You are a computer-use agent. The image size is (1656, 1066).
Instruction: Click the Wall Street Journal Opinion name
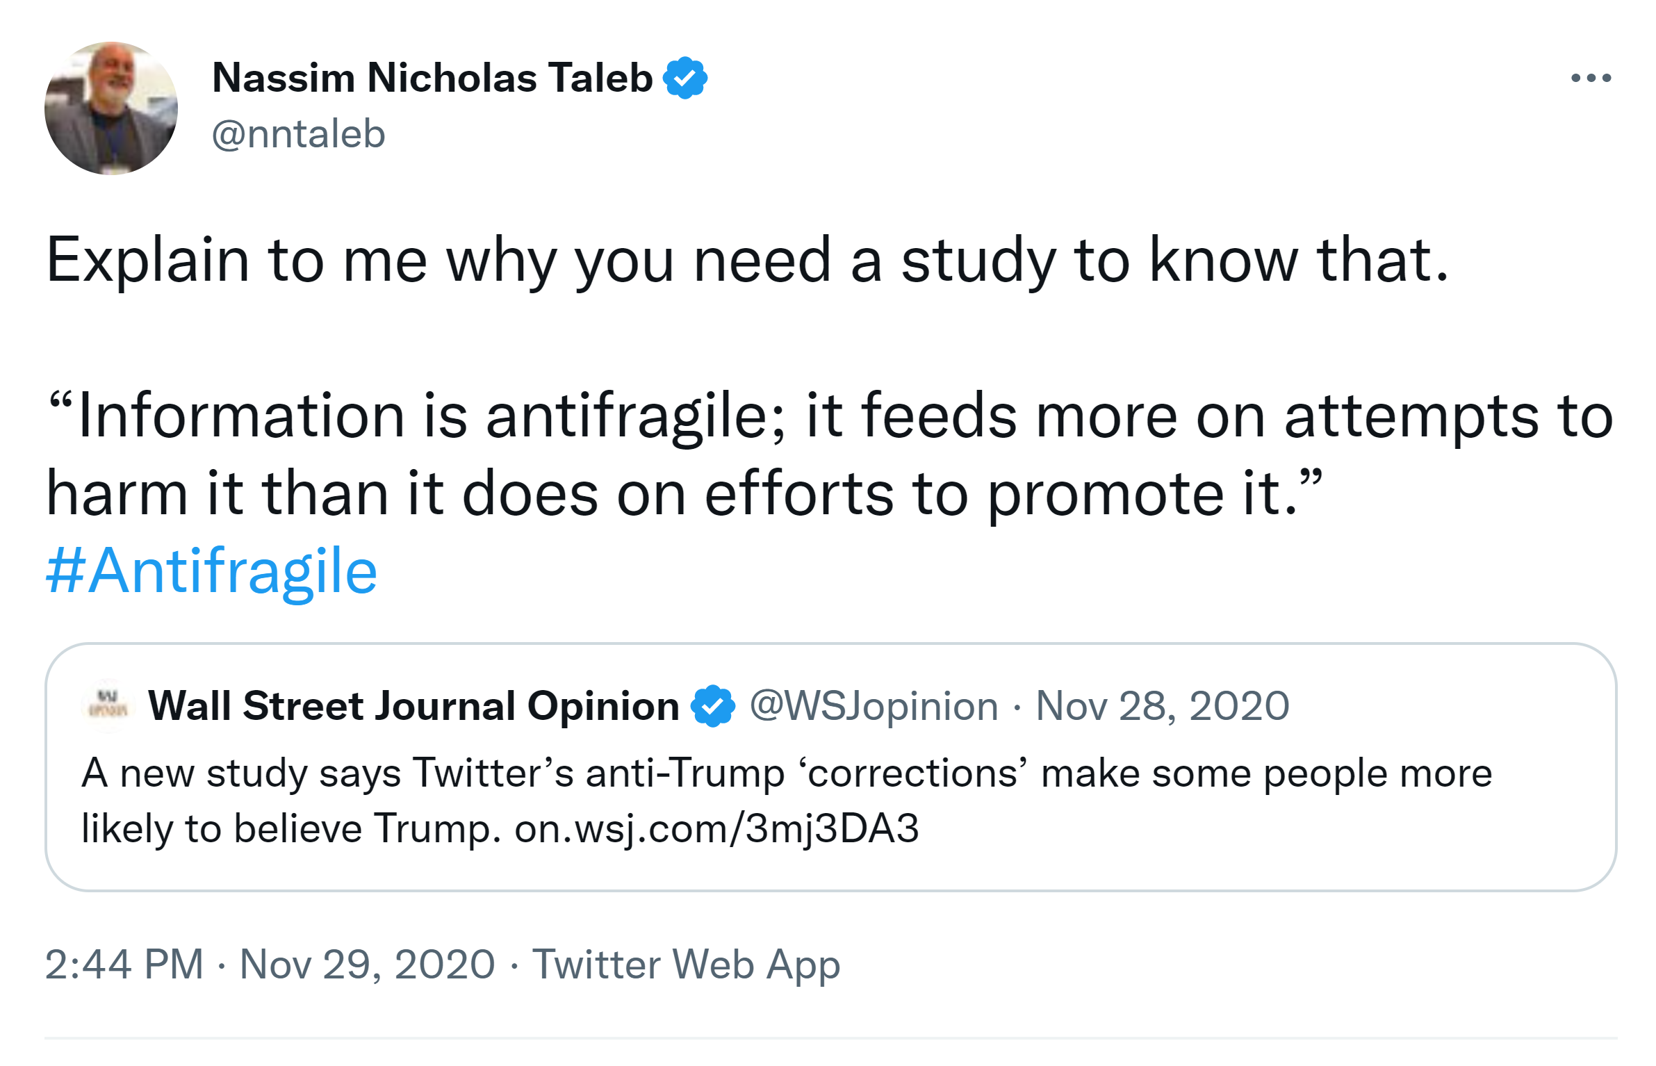point(413,706)
